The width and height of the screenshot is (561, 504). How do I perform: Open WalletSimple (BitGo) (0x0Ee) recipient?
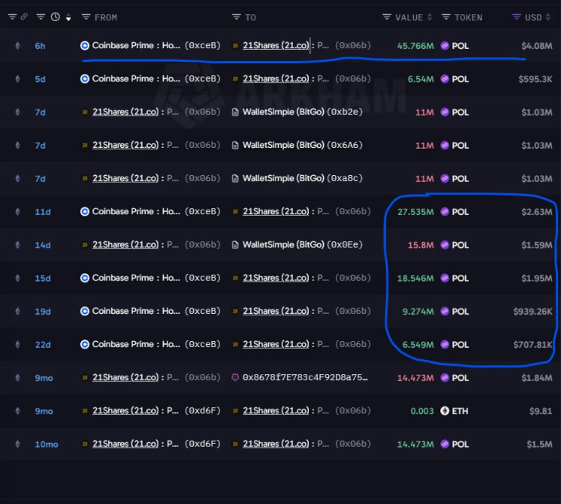coord(302,245)
